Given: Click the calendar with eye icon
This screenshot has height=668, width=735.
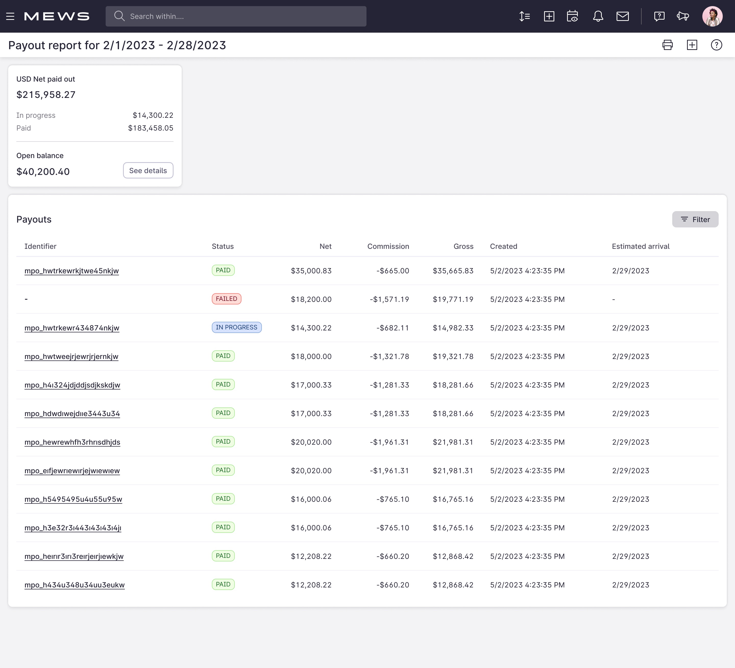Looking at the screenshot, I should [x=572, y=16].
